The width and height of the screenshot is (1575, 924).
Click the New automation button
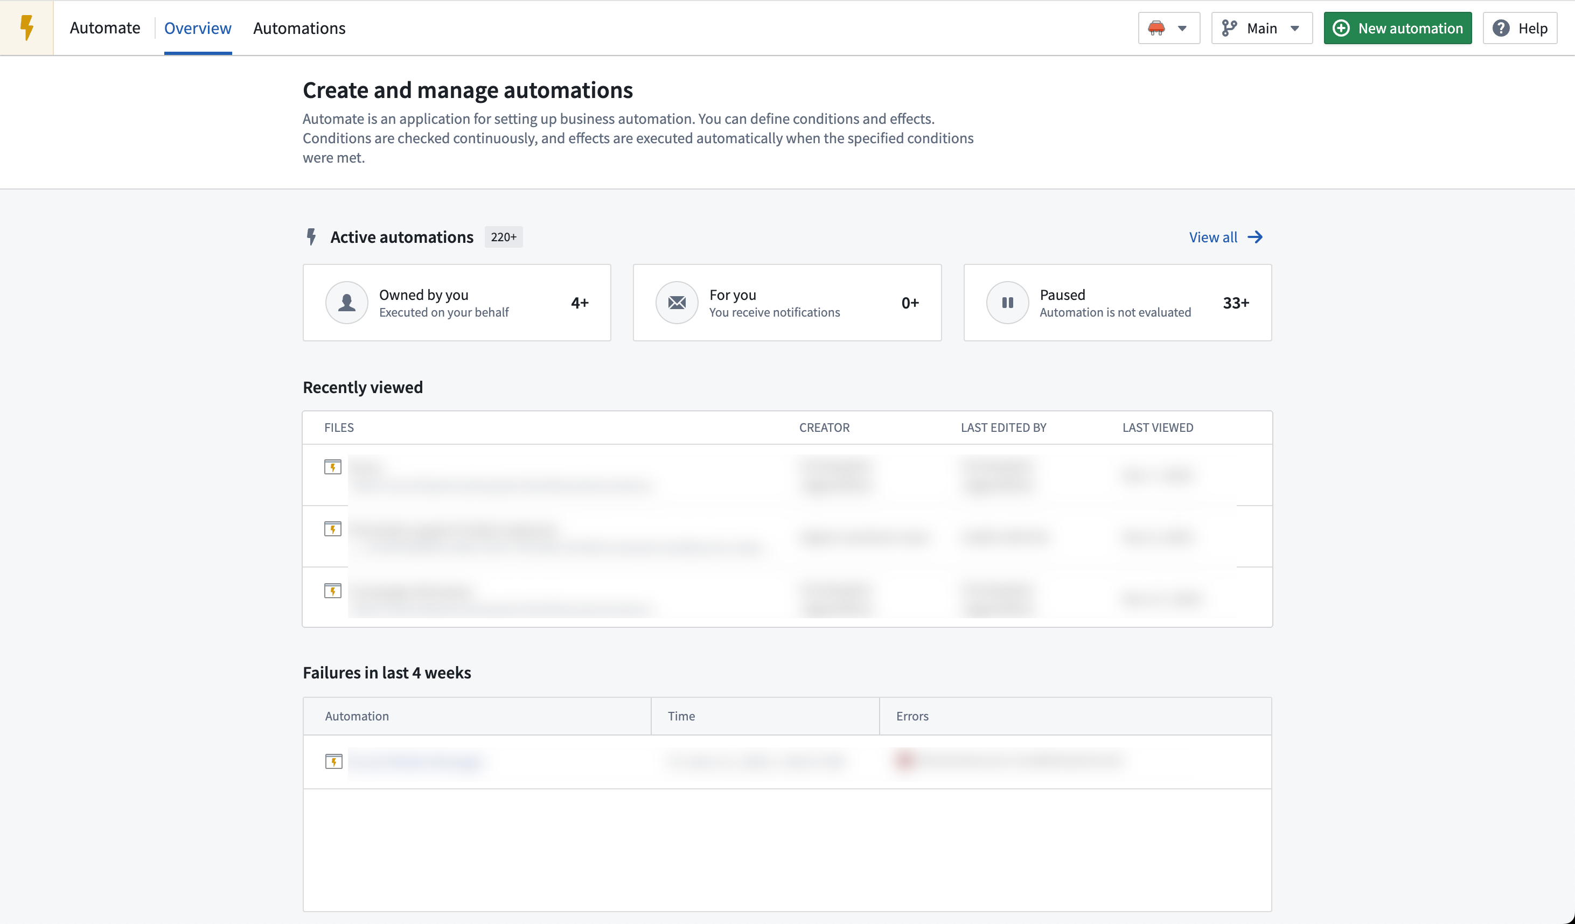(1397, 28)
